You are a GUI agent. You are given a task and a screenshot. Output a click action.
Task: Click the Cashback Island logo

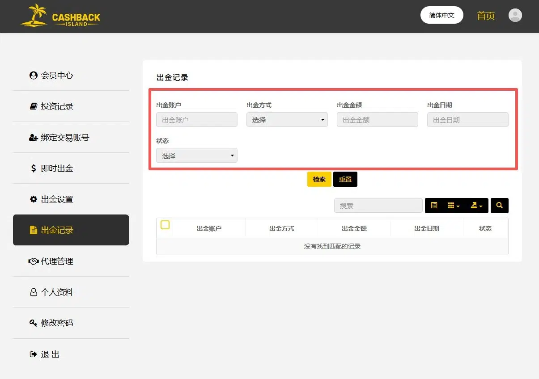60,15
